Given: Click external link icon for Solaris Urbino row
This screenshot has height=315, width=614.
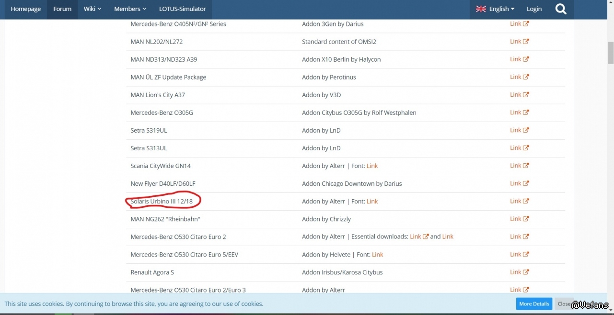Looking at the screenshot, I should (x=526, y=201).
